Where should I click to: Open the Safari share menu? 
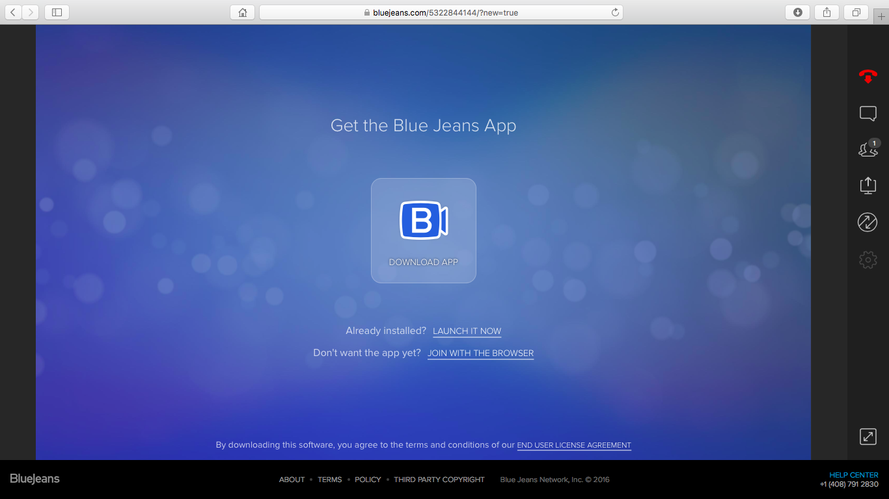coord(827,12)
